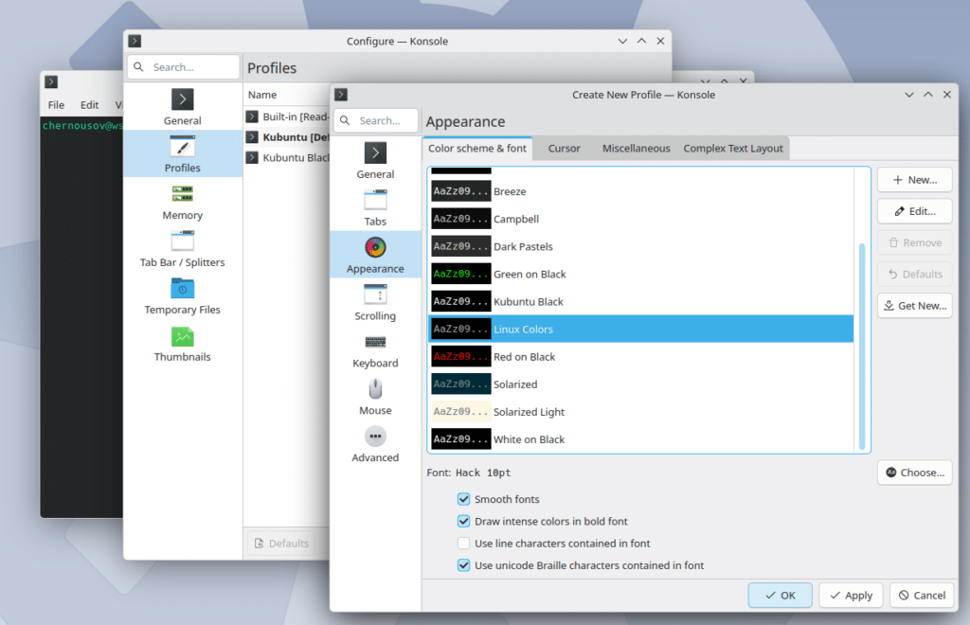The width and height of the screenshot is (970, 625).
Task: Toggle Draw intense colors in bold font
Action: point(463,521)
